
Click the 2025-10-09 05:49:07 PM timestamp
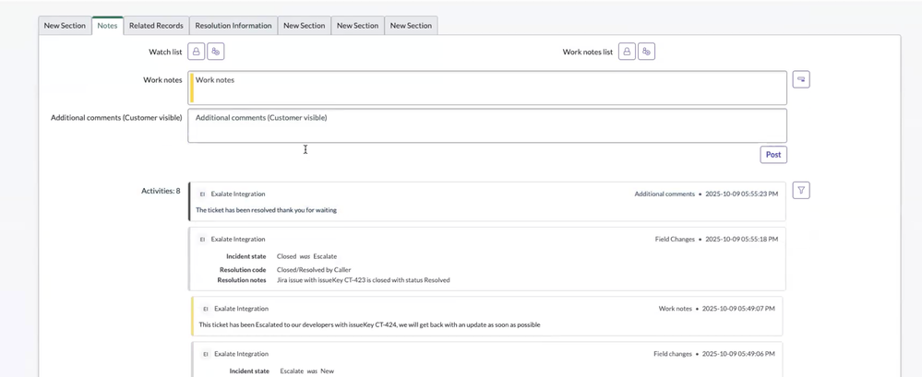coord(738,308)
